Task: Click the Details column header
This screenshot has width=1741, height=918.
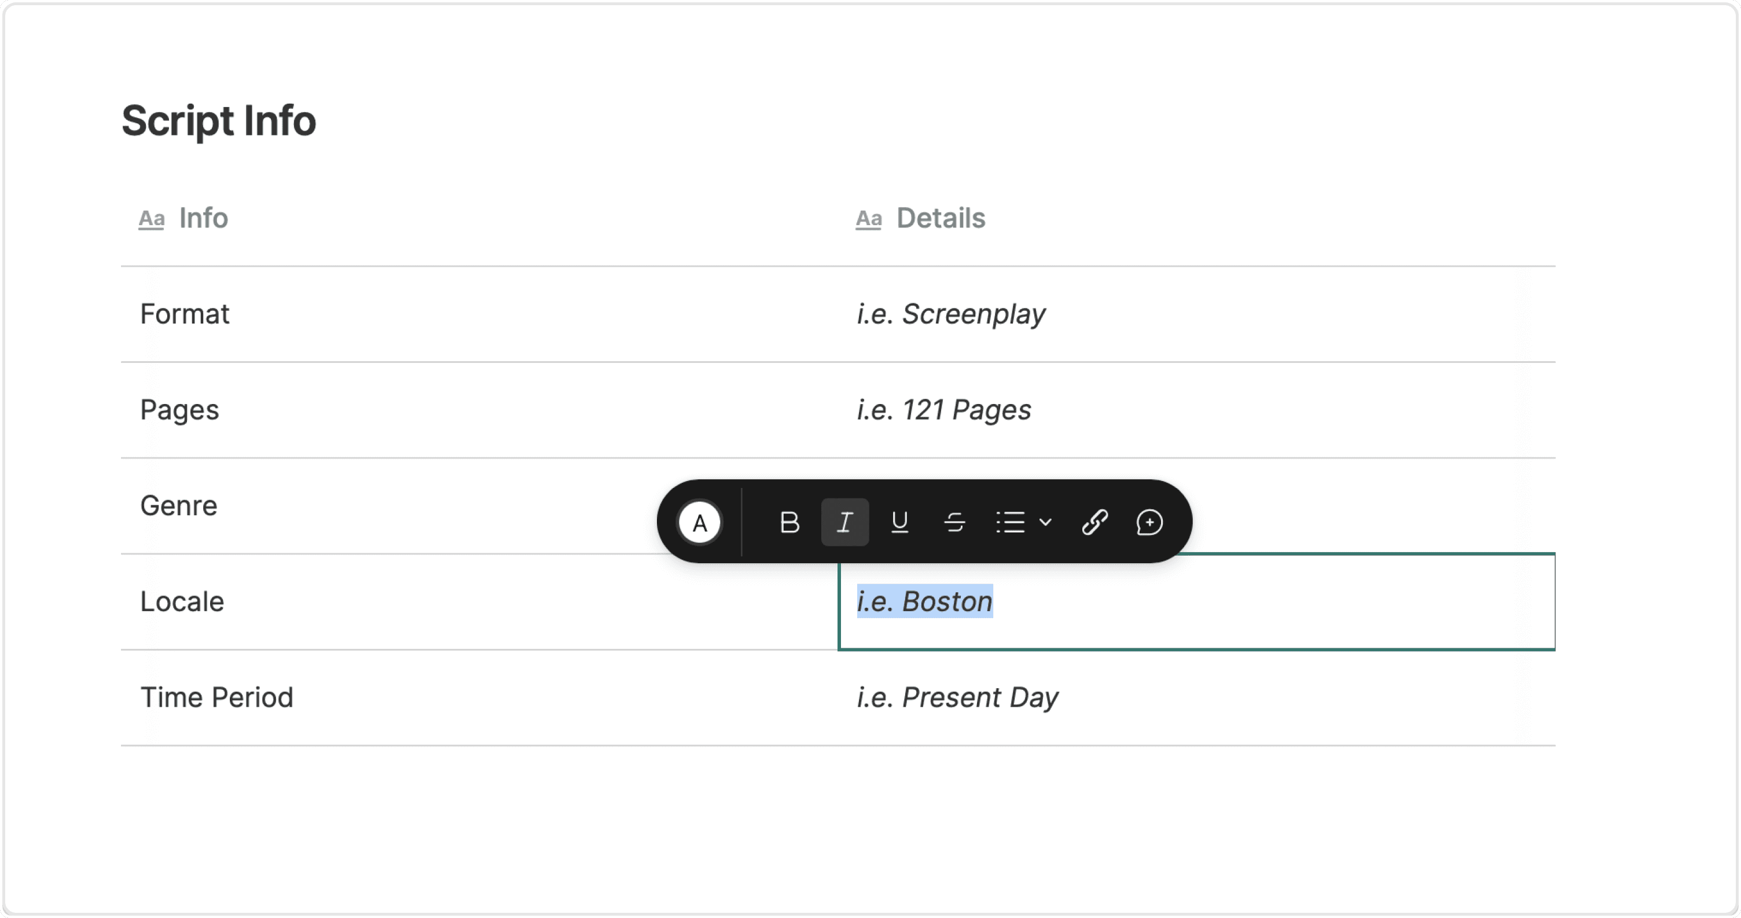Action: (x=941, y=218)
